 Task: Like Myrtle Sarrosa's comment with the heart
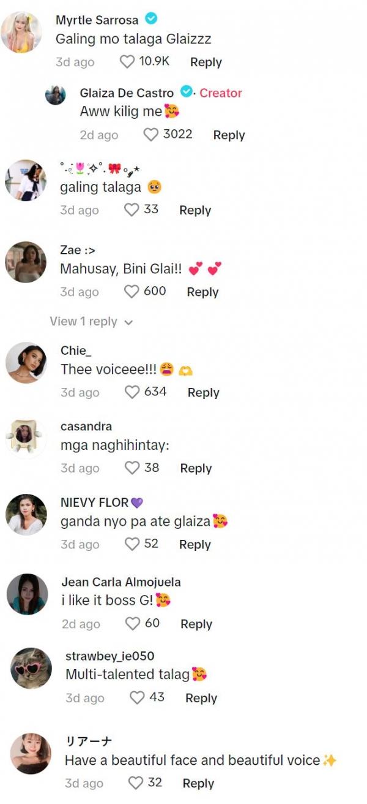pos(127,62)
